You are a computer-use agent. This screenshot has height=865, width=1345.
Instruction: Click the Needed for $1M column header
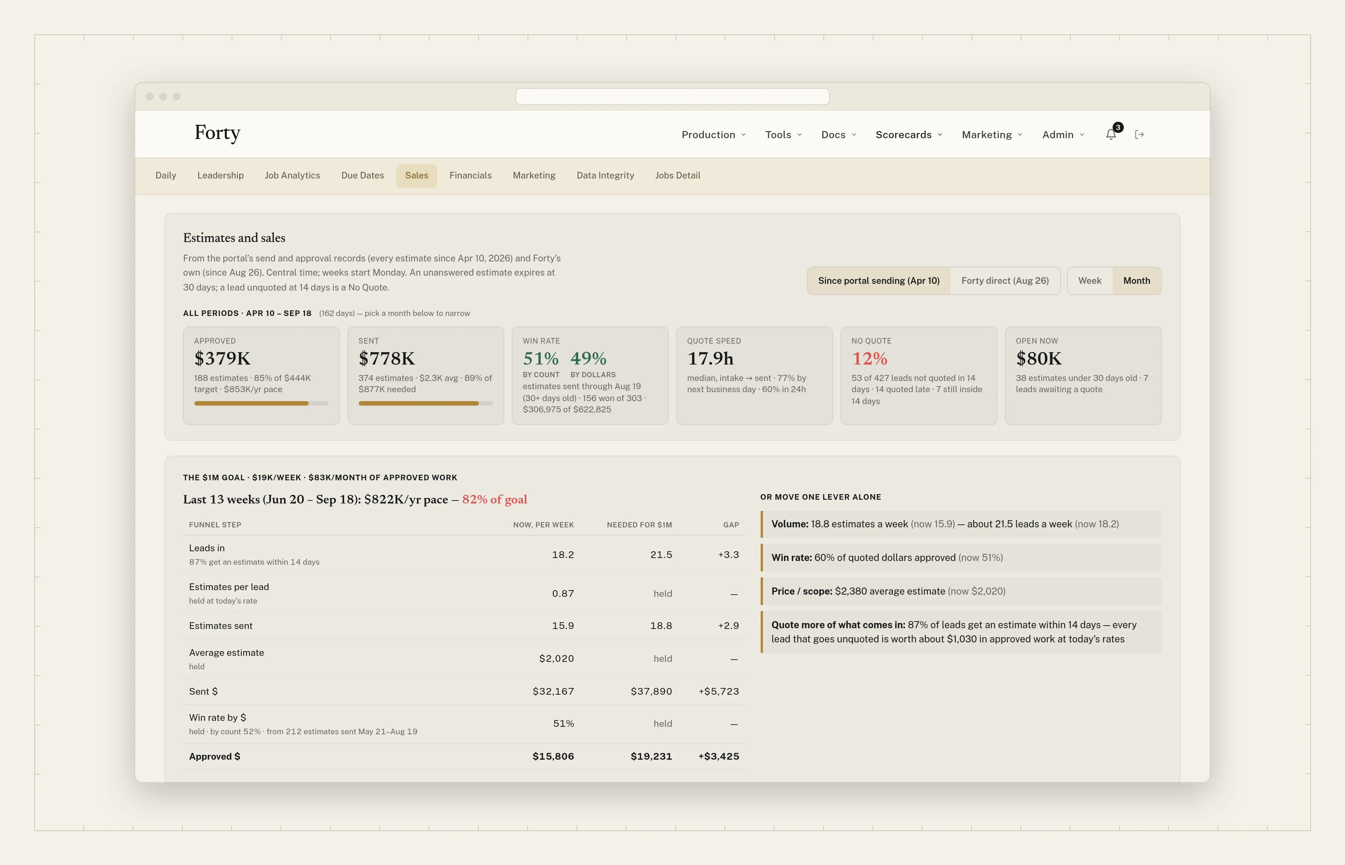pyautogui.click(x=639, y=525)
